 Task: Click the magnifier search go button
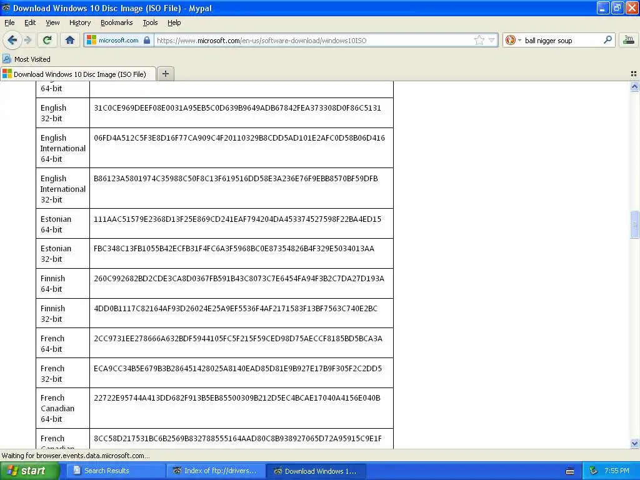pos(607,39)
